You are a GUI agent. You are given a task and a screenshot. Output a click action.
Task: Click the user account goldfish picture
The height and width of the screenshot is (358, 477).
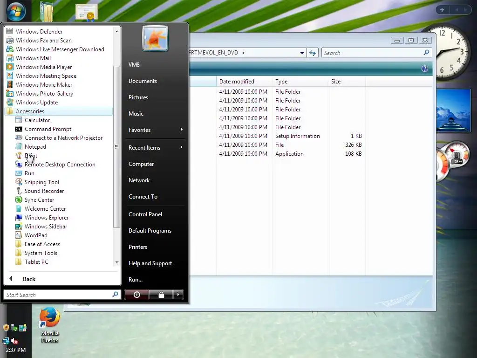(155, 38)
